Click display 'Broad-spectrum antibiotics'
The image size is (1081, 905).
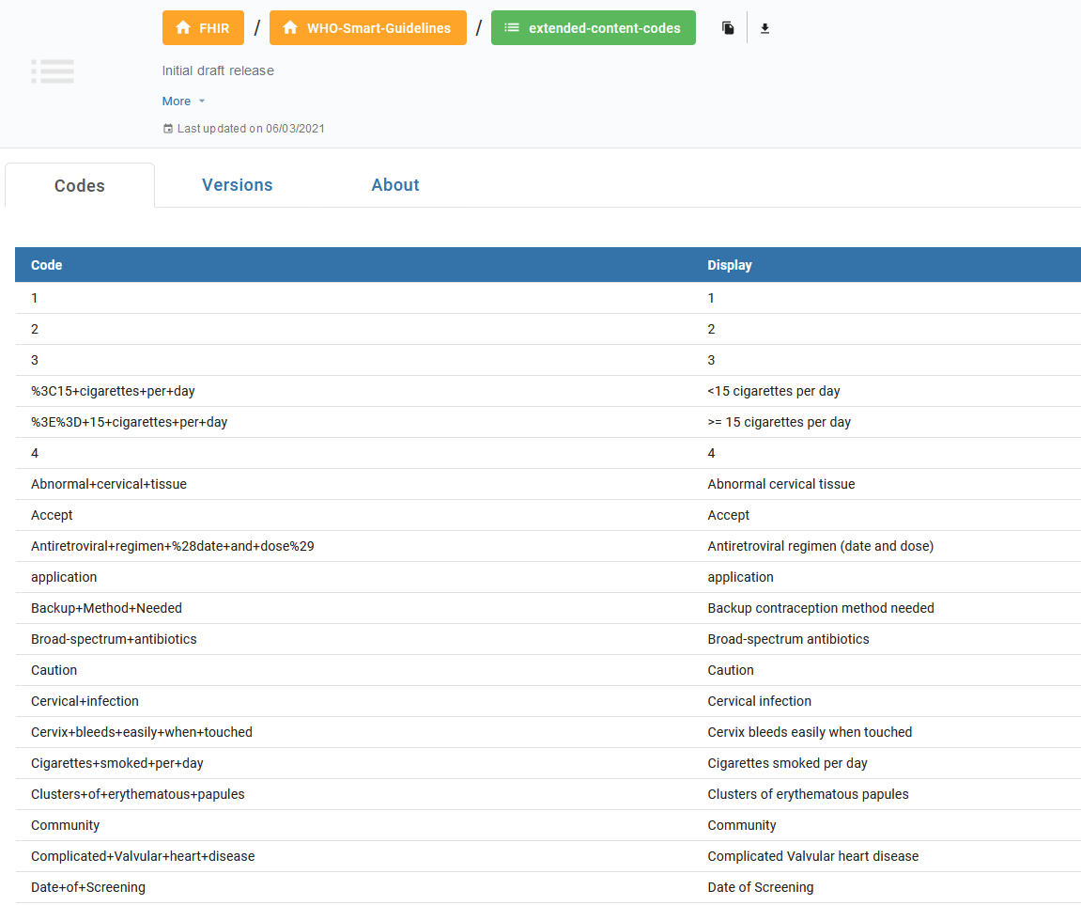788,639
